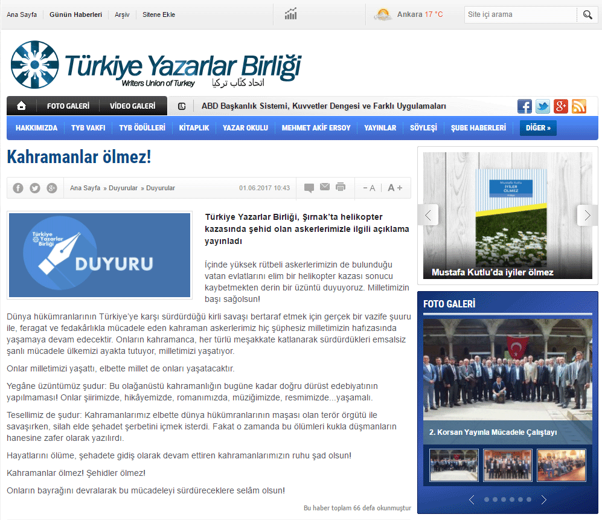Email the article using the envelope icon
Screen dimensions: 602x520
(325, 187)
